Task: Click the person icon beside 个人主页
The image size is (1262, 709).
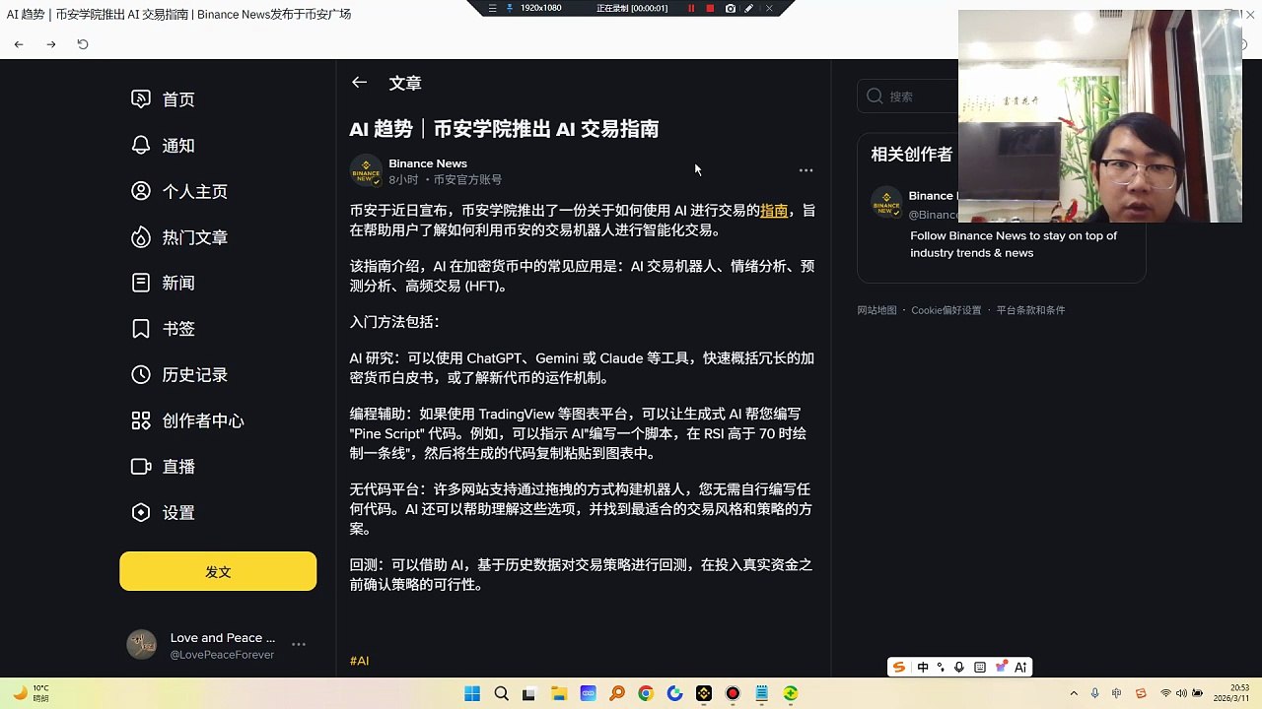Action: [141, 191]
